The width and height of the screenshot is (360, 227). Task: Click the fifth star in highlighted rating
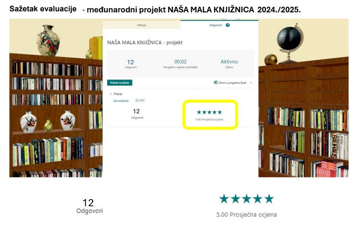point(220,112)
